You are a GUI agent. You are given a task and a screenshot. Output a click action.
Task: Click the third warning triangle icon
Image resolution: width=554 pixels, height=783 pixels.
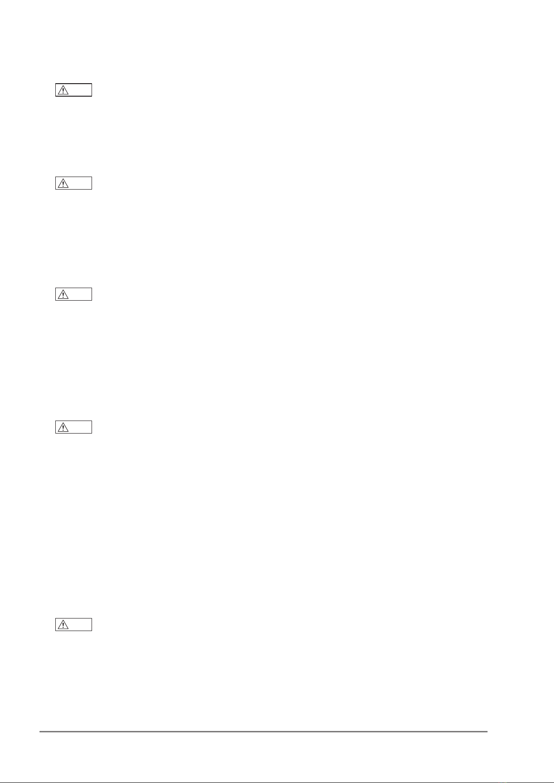tap(63, 295)
